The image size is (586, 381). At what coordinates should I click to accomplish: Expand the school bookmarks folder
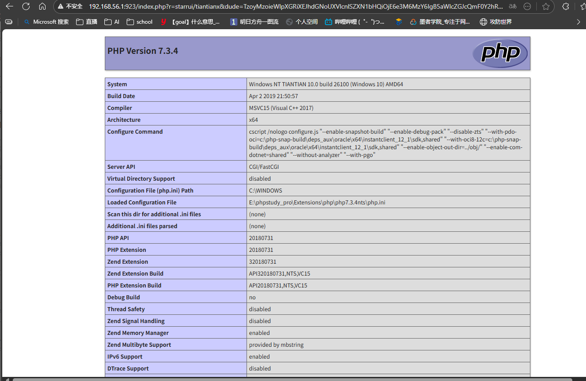click(139, 21)
